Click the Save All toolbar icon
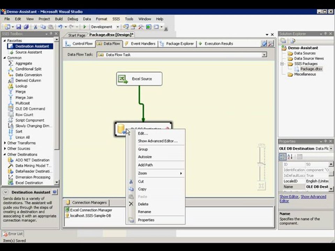The image size is (335, 251). 26,27
